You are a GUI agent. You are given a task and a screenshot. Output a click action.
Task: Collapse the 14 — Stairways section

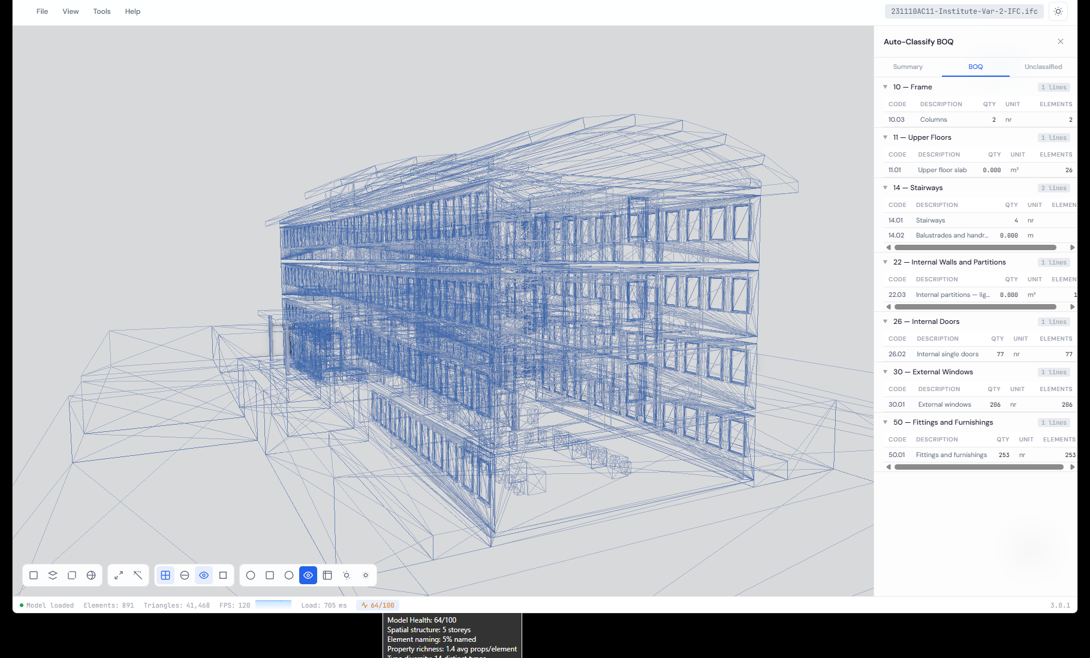pos(886,188)
